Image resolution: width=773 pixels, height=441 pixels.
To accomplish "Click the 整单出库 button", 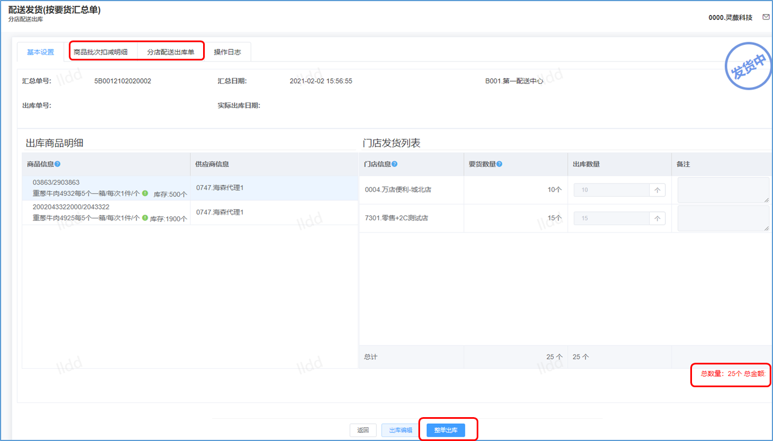I will 446,430.
